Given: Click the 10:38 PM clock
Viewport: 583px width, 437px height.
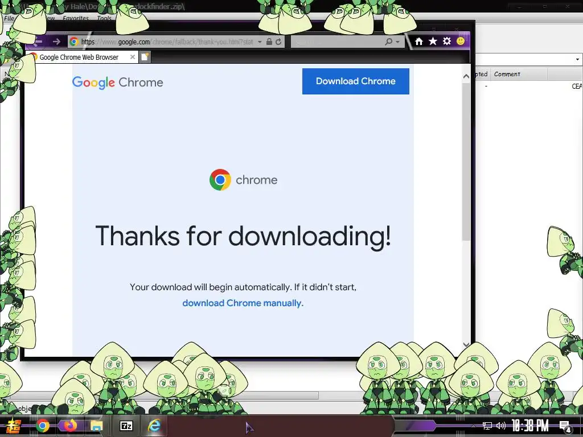Looking at the screenshot, I should 530,426.
